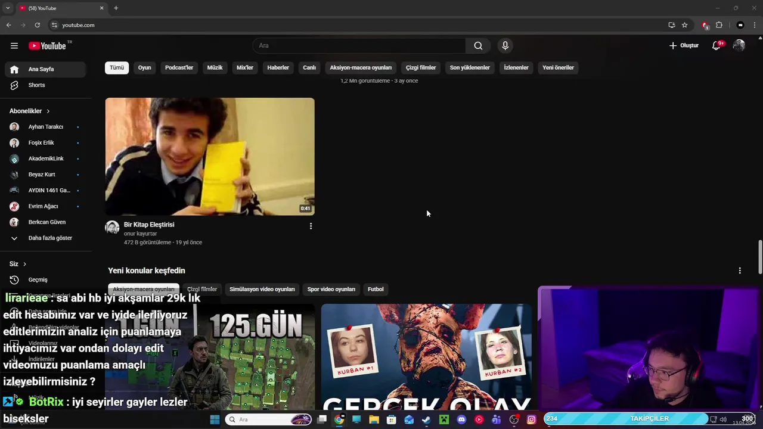The height and width of the screenshot is (429, 763).
Task: Open Berkcan Güven subscription channel
Action: tap(45, 222)
